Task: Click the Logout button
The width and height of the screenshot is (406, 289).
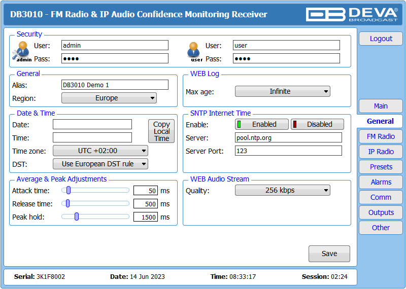Action: coord(381,39)
